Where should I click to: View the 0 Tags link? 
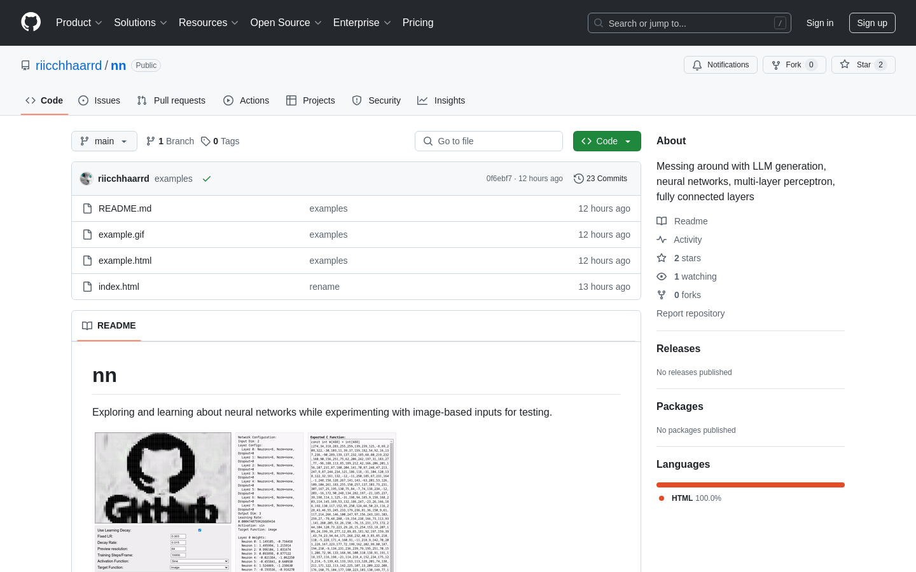pyautogui.click(x=220, y=141)
